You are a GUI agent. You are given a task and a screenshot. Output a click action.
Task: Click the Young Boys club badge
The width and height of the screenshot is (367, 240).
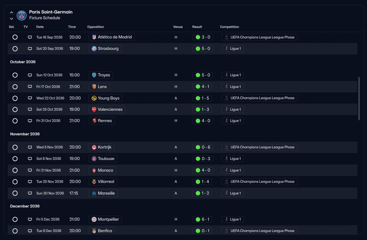(94, 98)
